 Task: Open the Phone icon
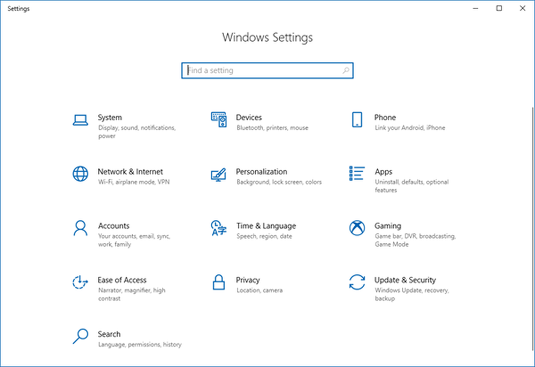pyautogui.click(x=357, y=120)
